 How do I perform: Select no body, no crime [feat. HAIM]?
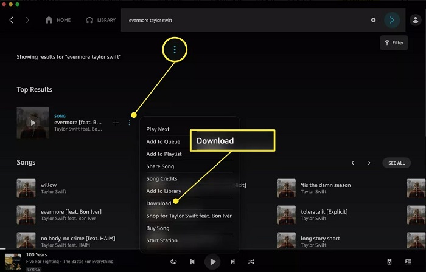pyautogui.click(x=78, y=239)
